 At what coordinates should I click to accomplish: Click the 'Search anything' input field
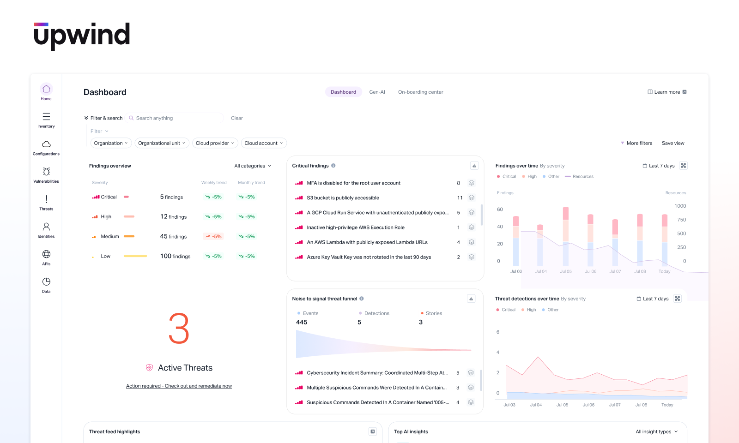click(174, 118)
